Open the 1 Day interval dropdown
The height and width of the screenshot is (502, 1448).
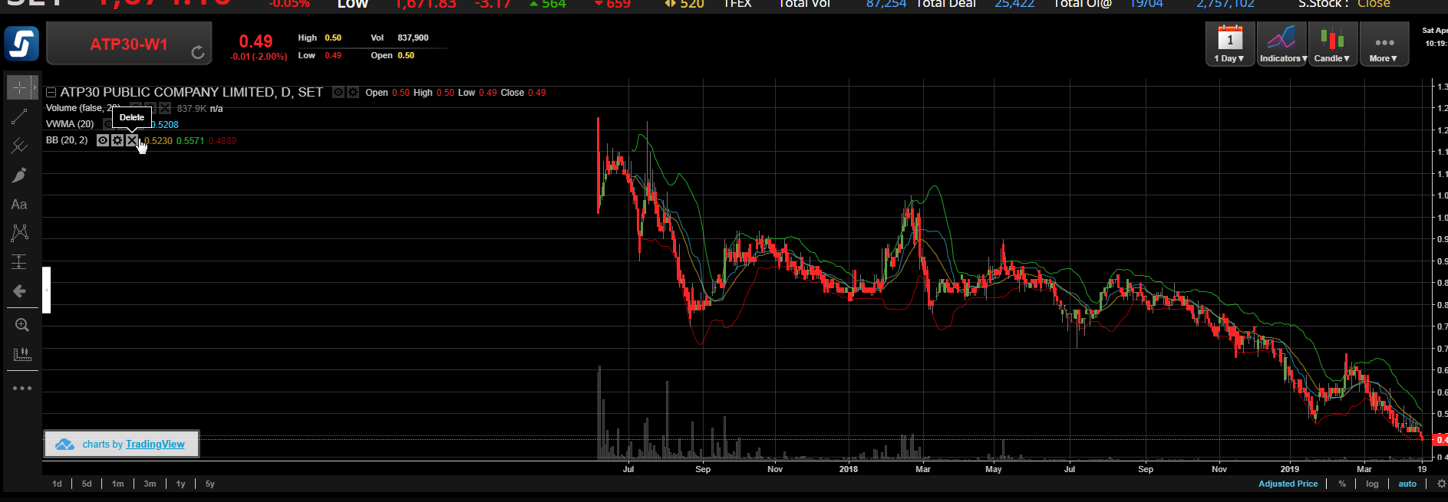[x=1229, y=44]
